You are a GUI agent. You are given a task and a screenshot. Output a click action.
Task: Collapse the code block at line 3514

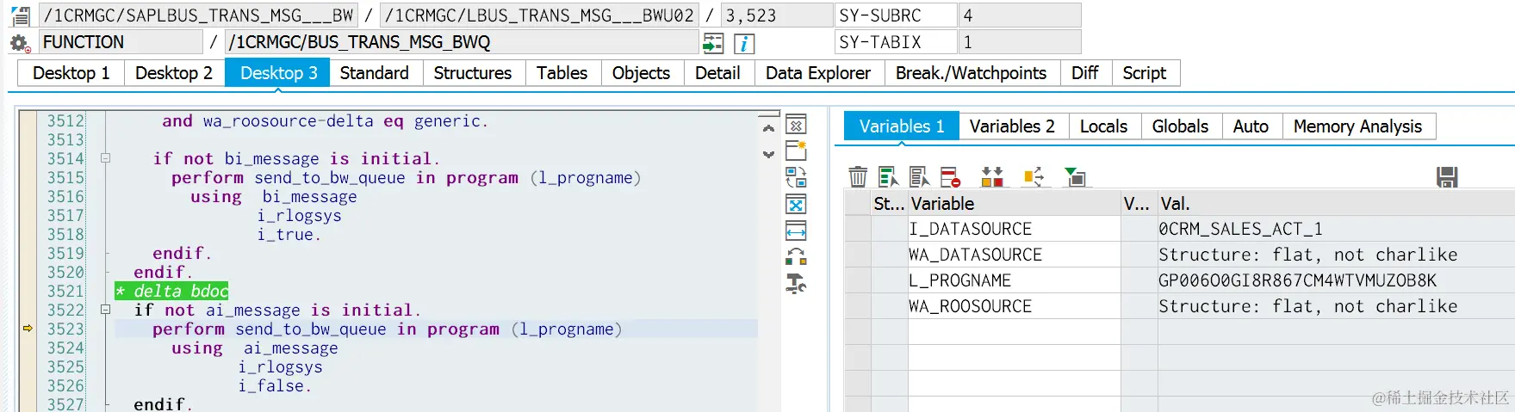[105, 158]
